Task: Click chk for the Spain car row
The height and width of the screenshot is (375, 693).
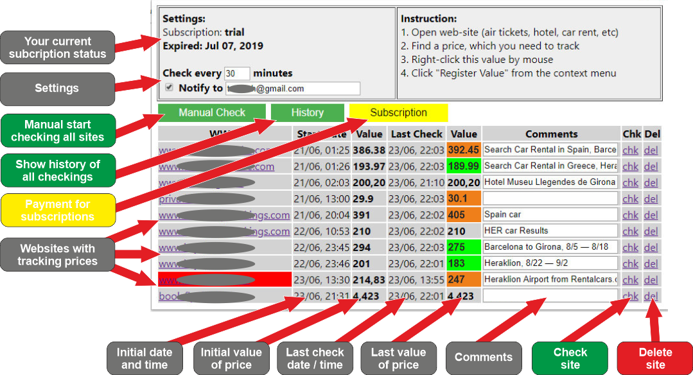Action: click(x=630, y=215)
